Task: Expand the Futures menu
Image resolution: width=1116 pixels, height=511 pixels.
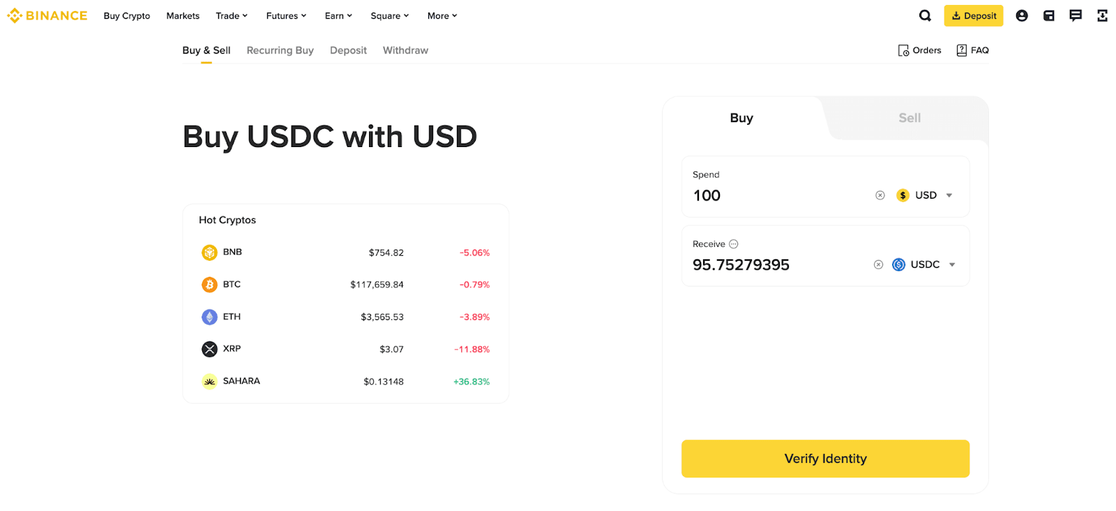Action: coord(286,16)
